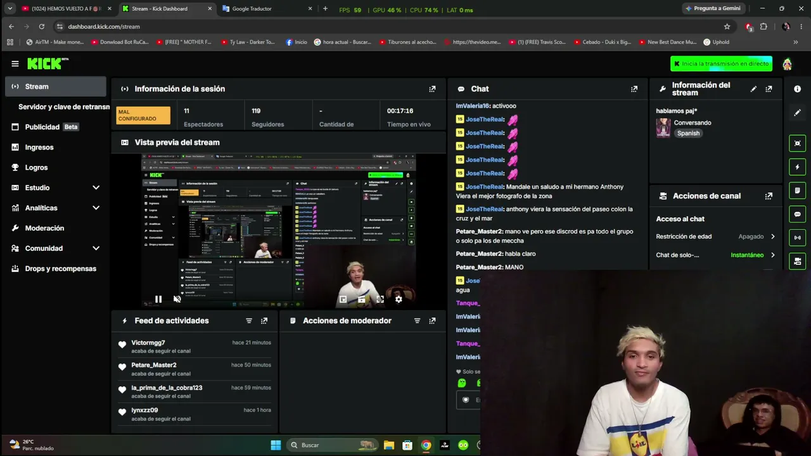Unmute the stream preview audio
The width and height of the screenshot is (811, 456).
[x=177, y=299]
